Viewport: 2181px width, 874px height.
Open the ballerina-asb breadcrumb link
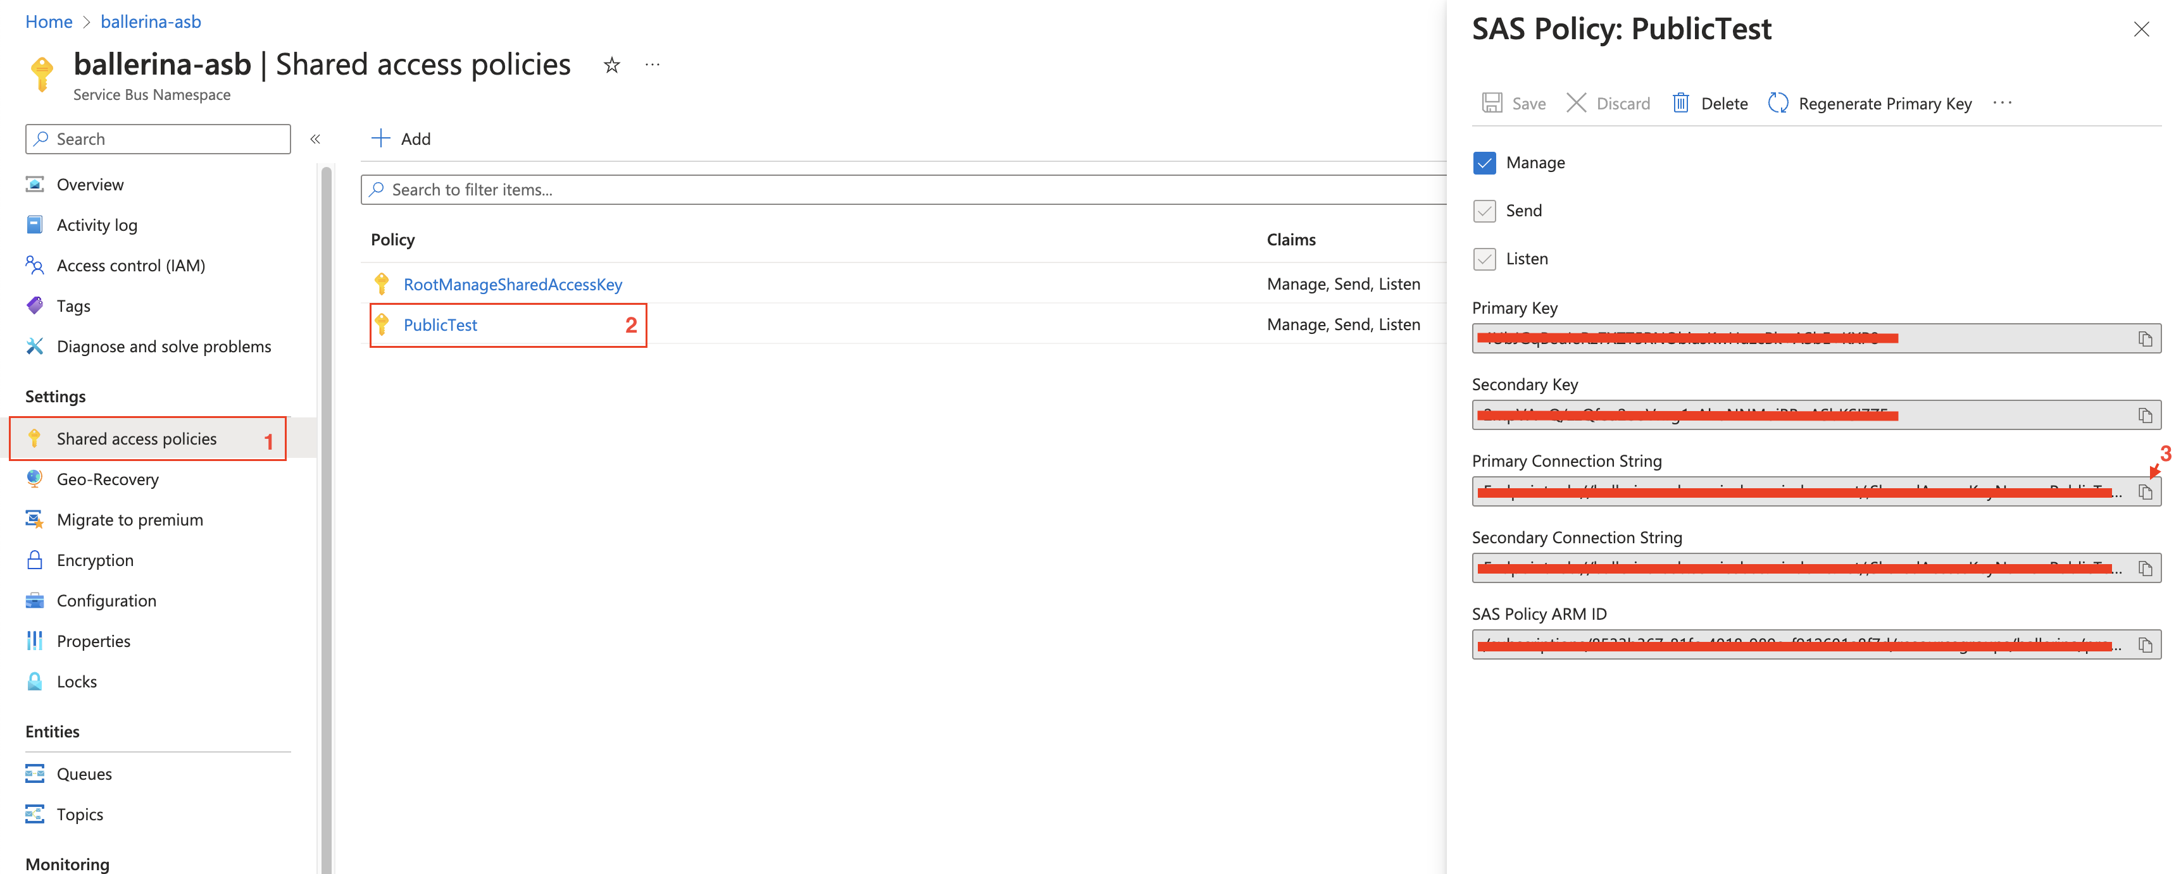point(151,22)
